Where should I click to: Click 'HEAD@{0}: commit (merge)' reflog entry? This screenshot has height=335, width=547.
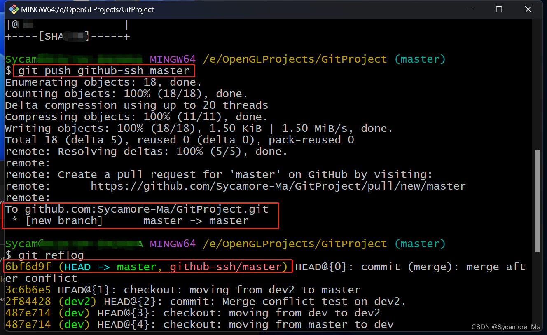[x=410, y=267]
